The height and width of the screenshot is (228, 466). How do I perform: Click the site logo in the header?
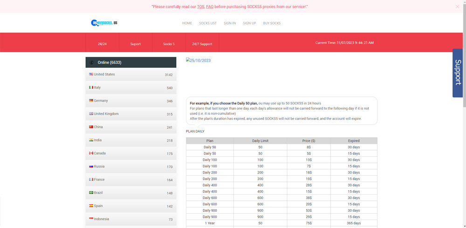[104, 23]
